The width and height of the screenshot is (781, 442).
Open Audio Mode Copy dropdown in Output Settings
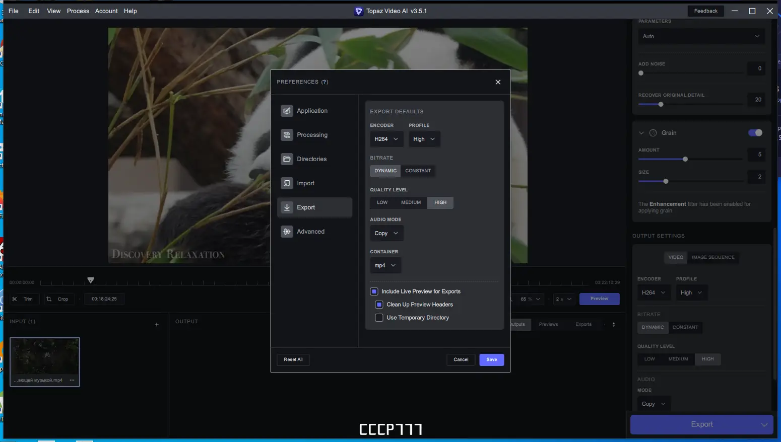point(654,404)
